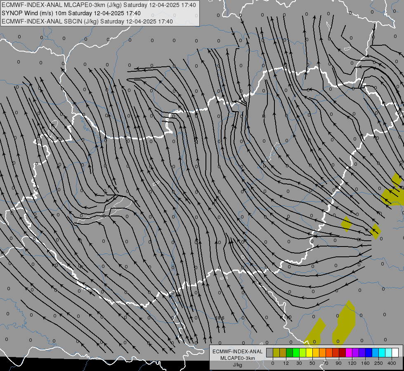
Task: Click the 160 tick label on the color scale
Action: [365, 363]
